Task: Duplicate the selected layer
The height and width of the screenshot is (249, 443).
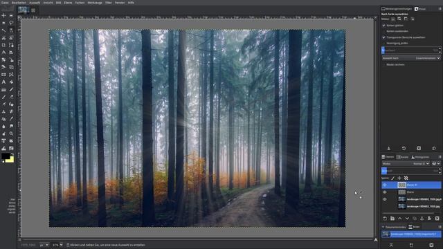Action: click(x=415, y=219)
